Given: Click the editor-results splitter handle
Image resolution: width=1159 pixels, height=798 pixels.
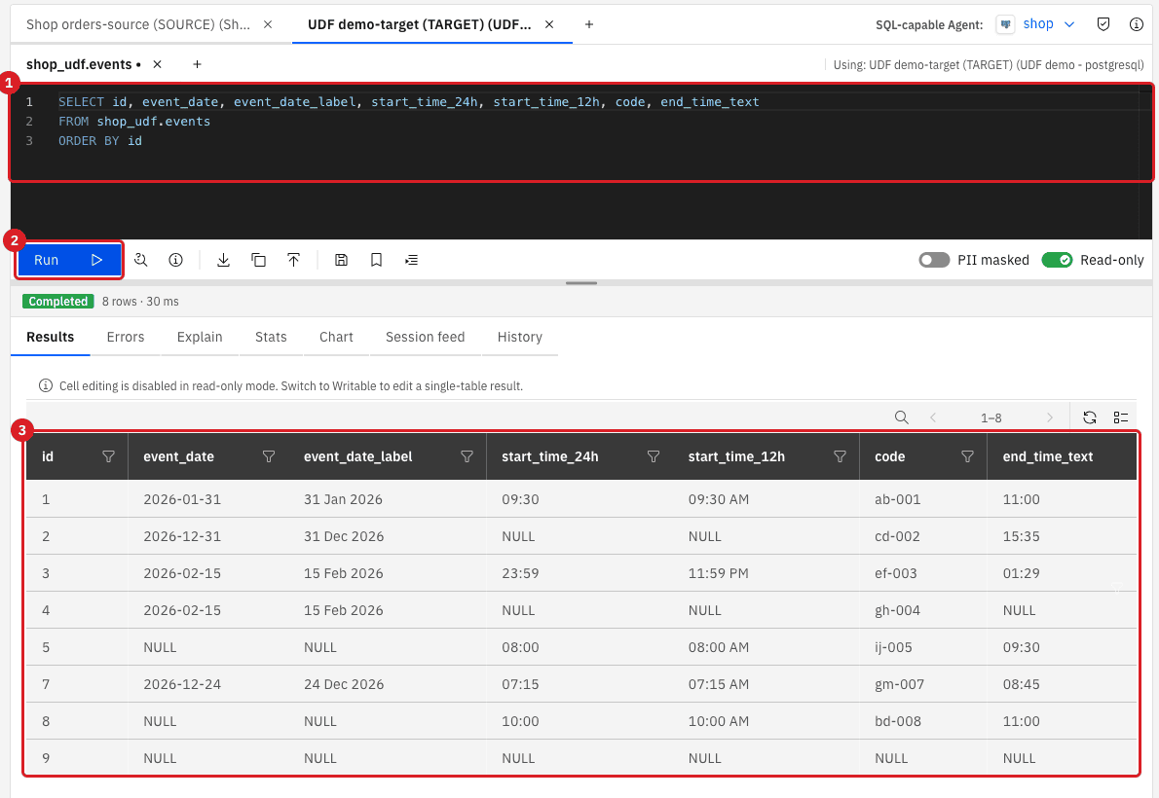Looking at the screenshot, I should [581, 283].
